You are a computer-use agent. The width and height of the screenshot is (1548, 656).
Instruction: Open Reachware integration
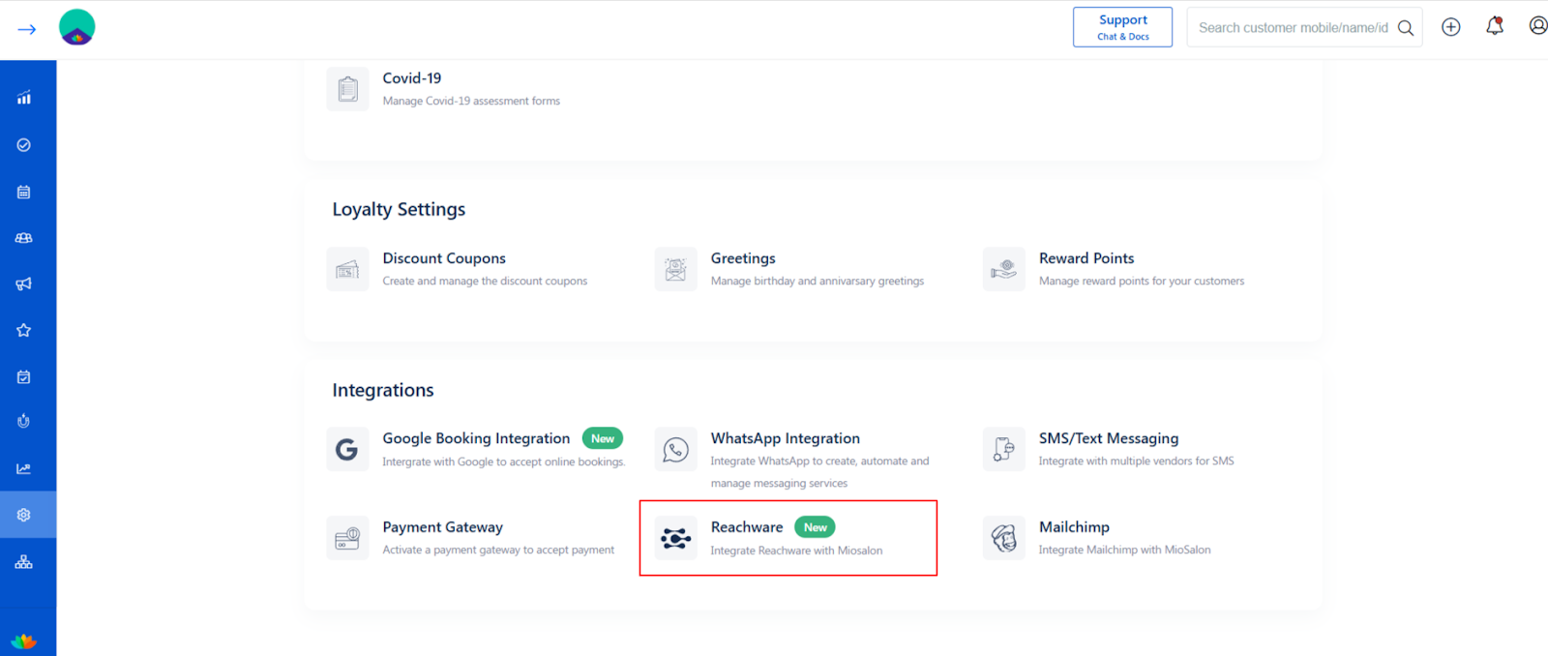747,527
